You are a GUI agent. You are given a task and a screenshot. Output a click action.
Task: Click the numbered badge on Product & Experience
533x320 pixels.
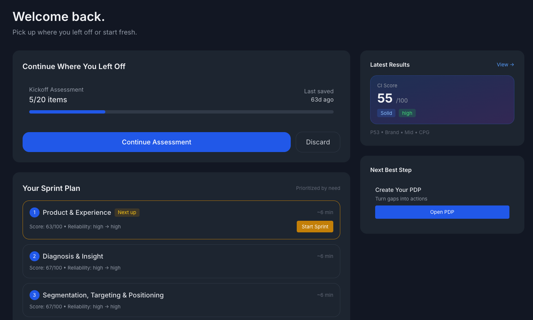click(34, 212)
